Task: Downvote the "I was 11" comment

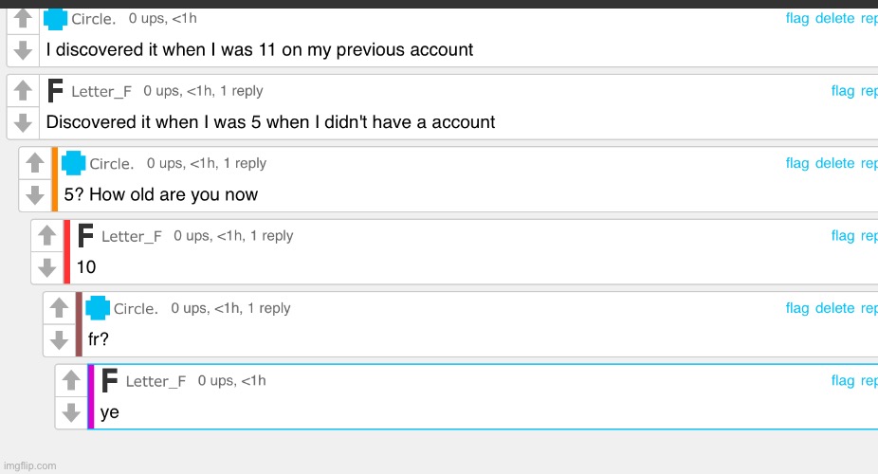Action: [24, 49]
